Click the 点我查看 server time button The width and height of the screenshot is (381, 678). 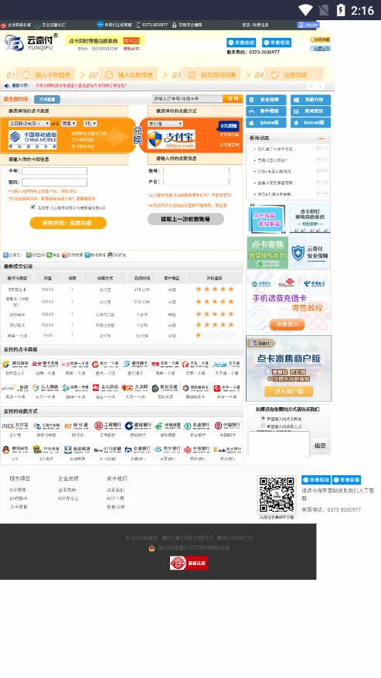click(x=47, y=99)
